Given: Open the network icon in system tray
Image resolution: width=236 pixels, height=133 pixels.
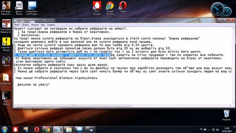Looking at the screenshot, I should (214, 130).
